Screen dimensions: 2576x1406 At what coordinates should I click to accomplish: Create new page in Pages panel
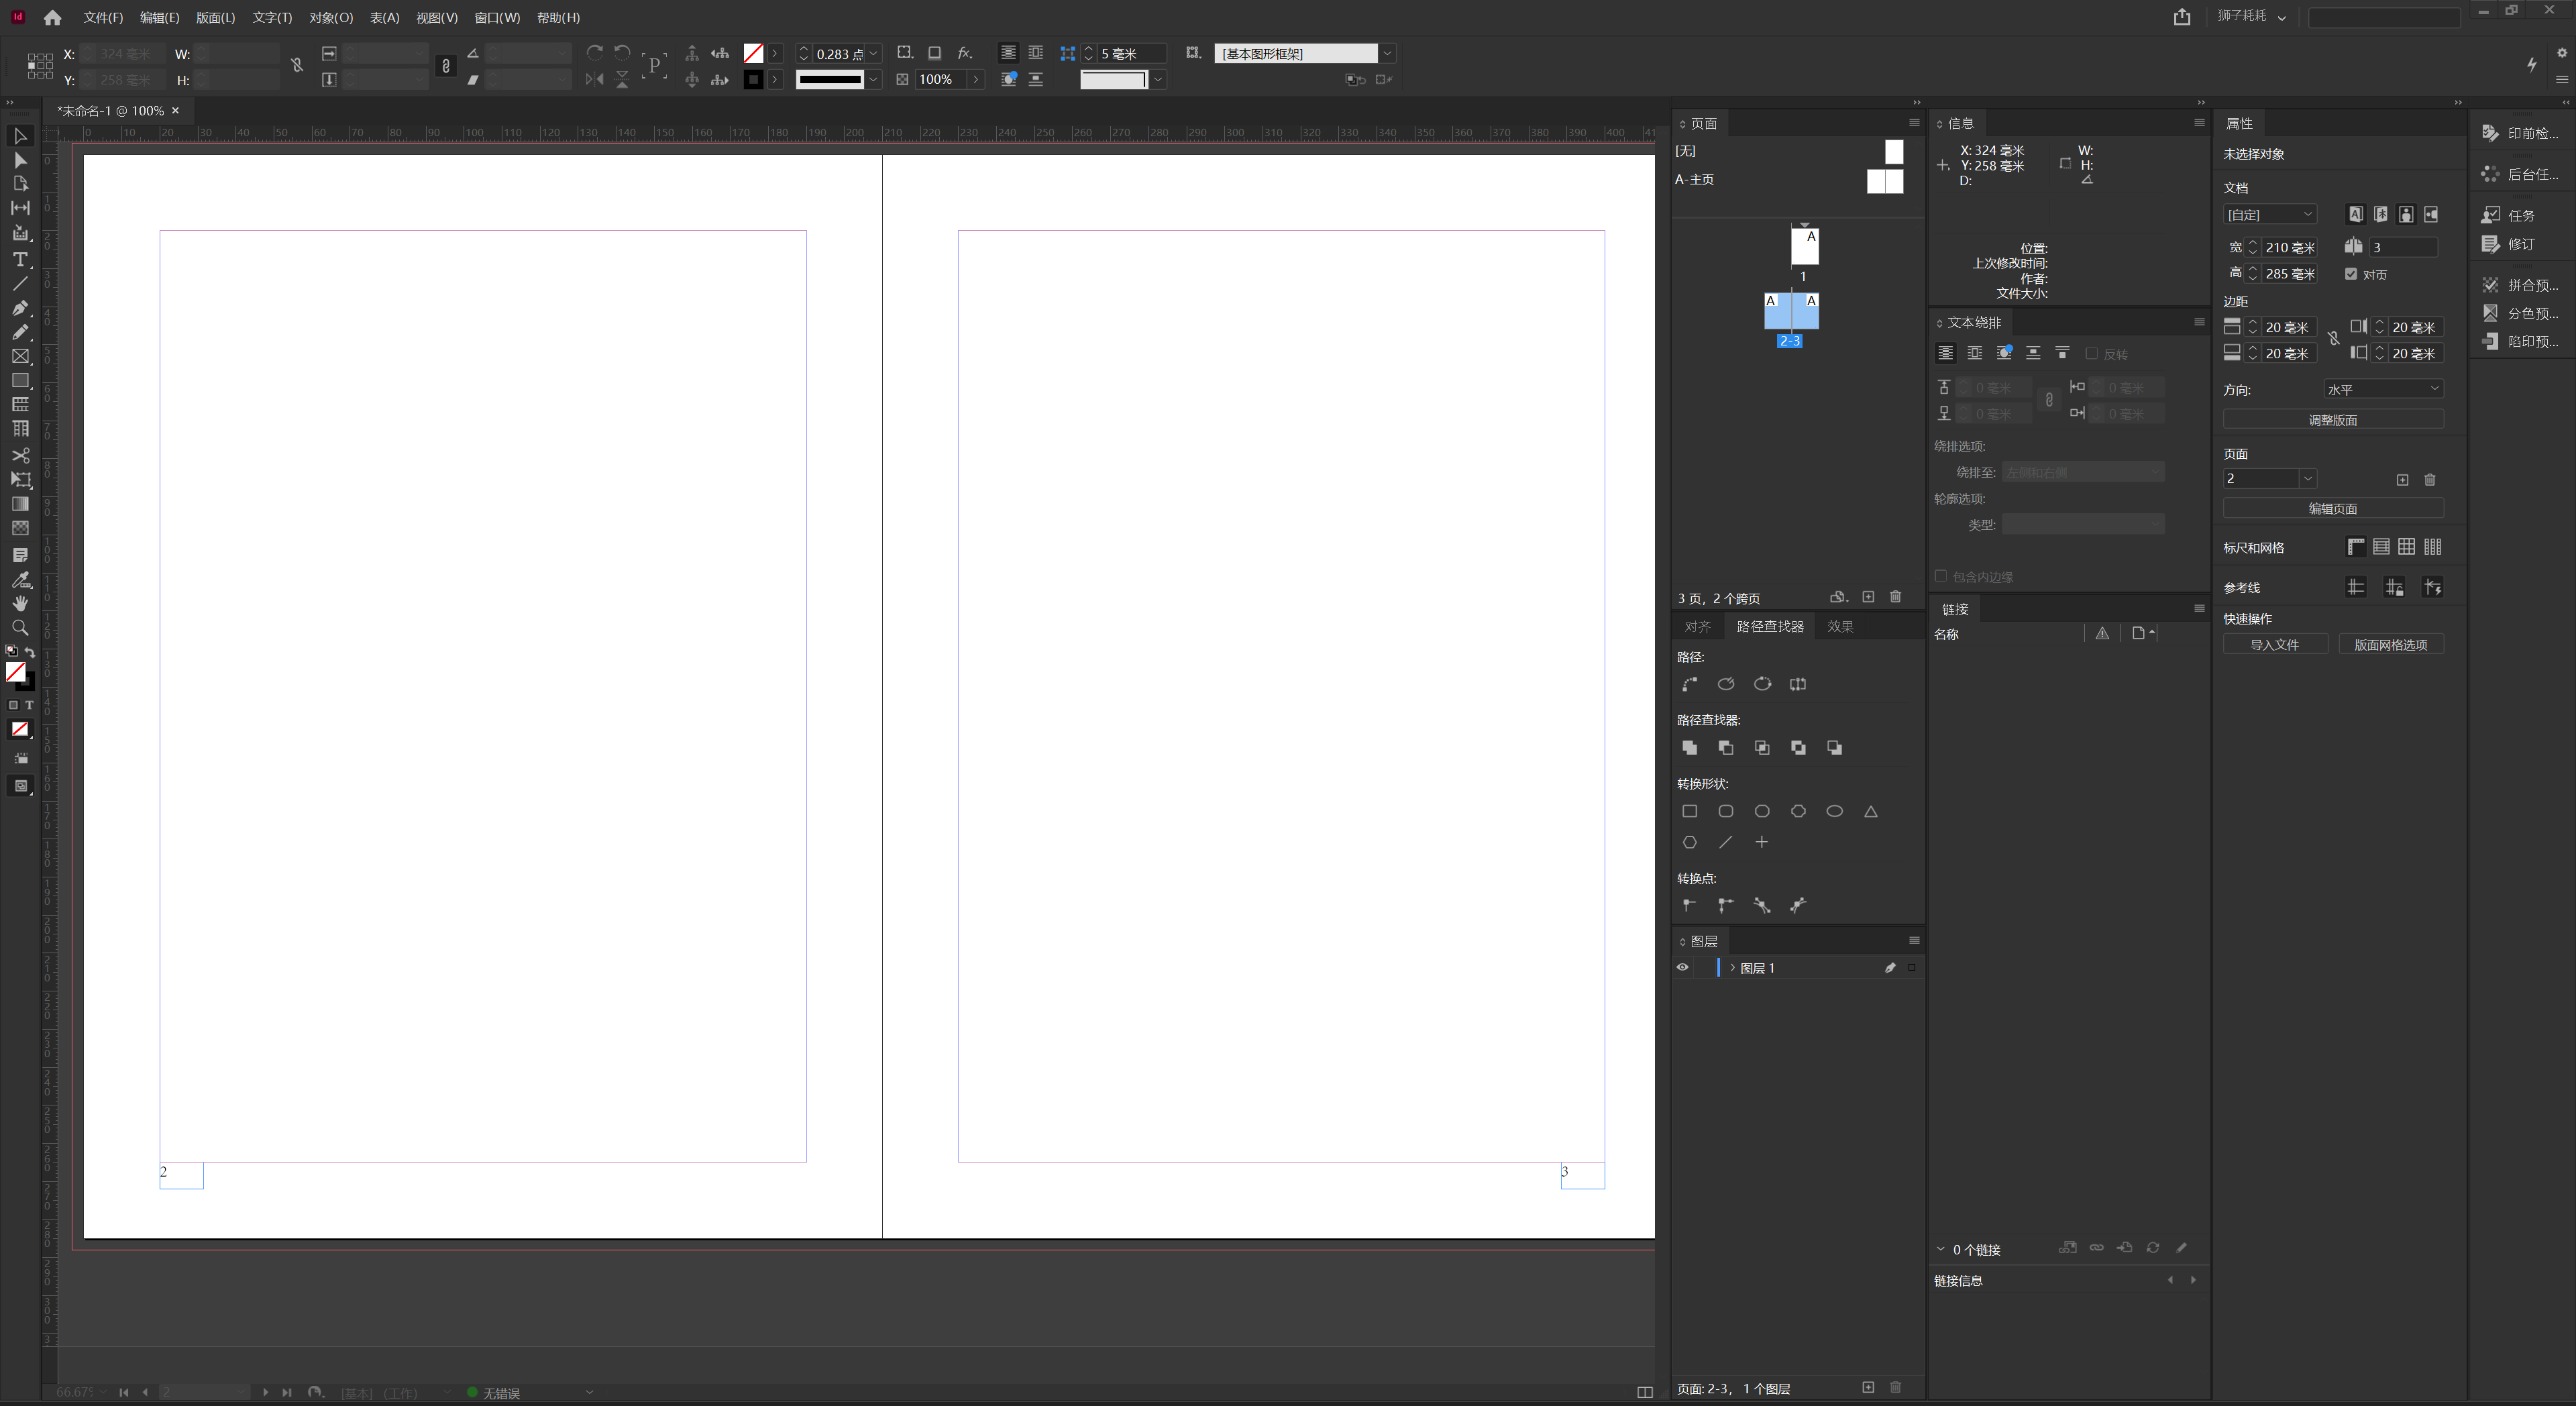pyautogui.click(x=1867, y=597)
